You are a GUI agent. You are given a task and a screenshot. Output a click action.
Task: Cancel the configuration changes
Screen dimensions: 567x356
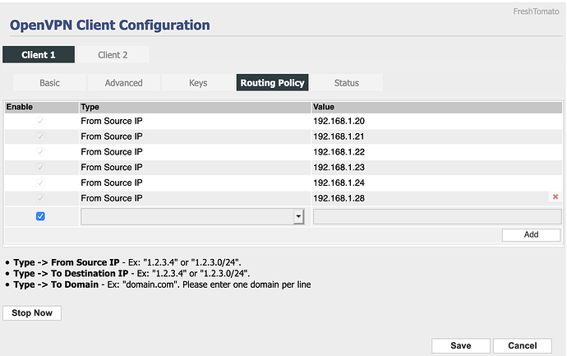[522, 345]
